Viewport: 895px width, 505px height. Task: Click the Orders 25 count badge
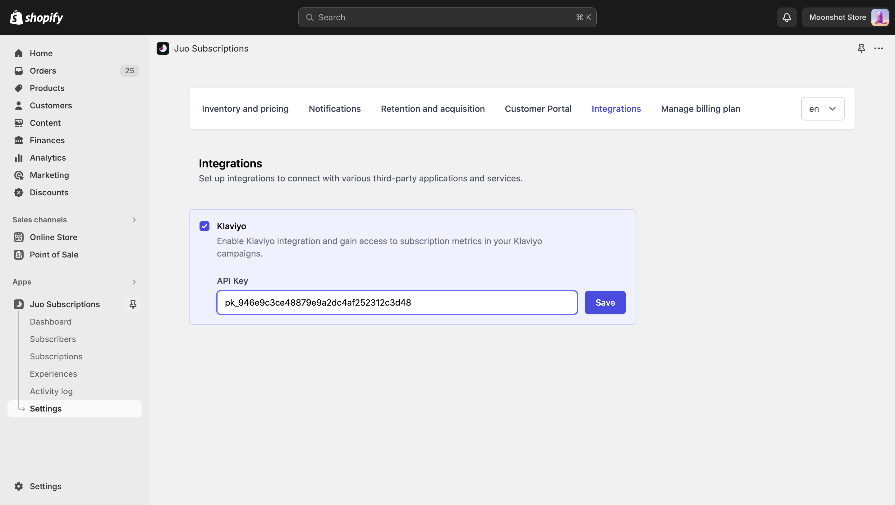click(x=129, y=71)
